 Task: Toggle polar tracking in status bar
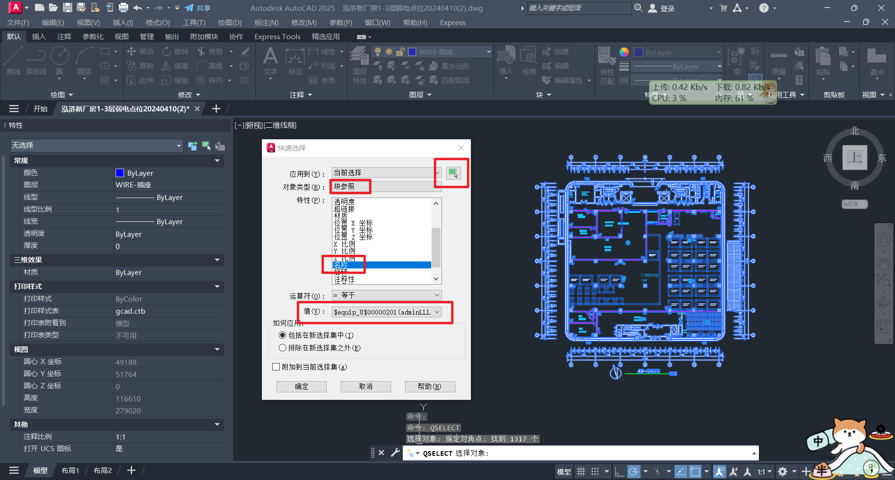[x=633, y=472]
